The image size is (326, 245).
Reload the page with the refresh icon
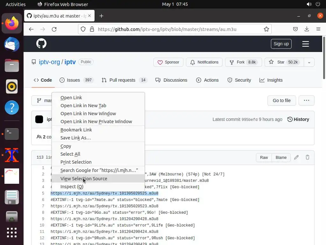tap(54, 29)
